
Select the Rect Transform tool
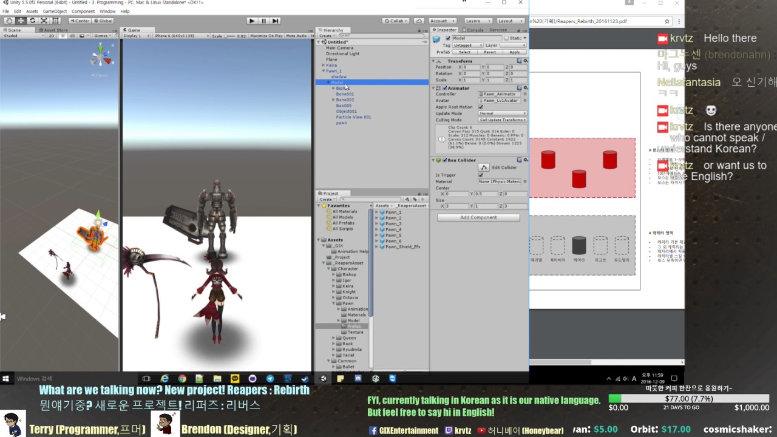[x=55, y=21]
